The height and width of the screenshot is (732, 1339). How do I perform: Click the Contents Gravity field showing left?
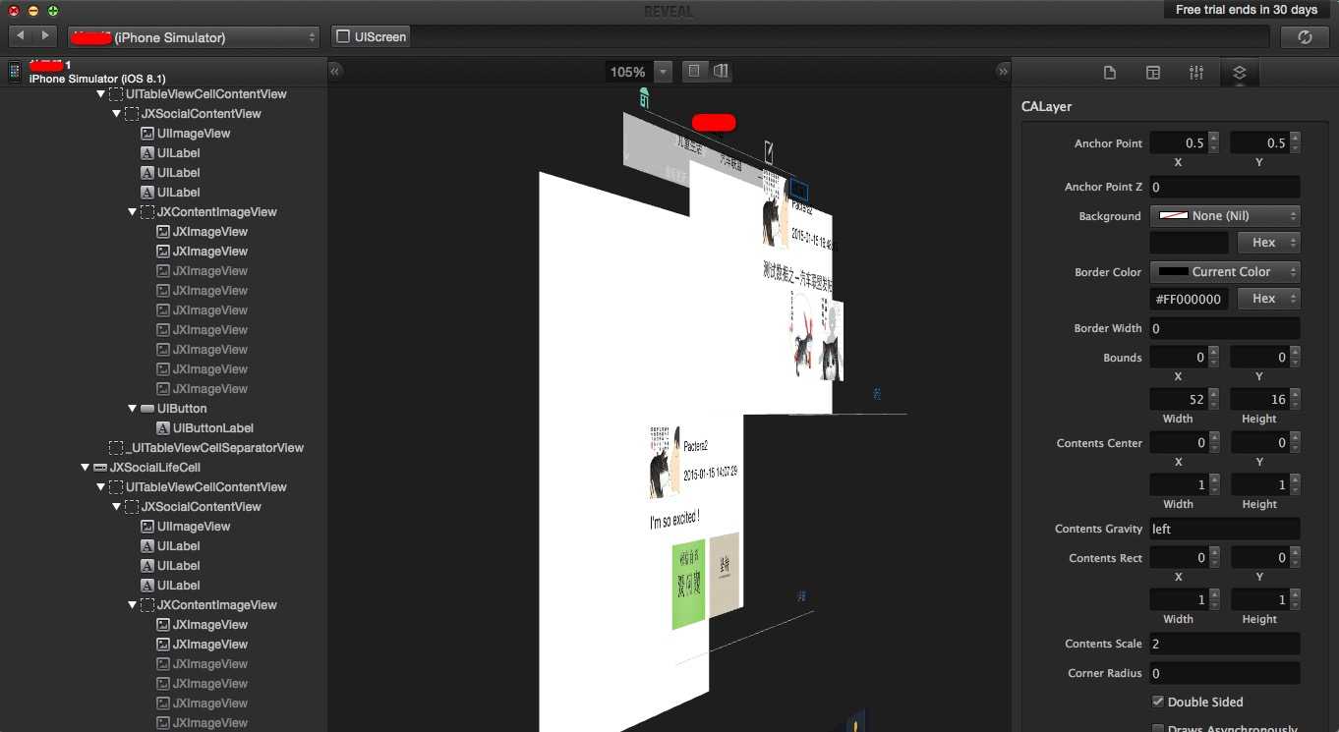pos(1225,529)
